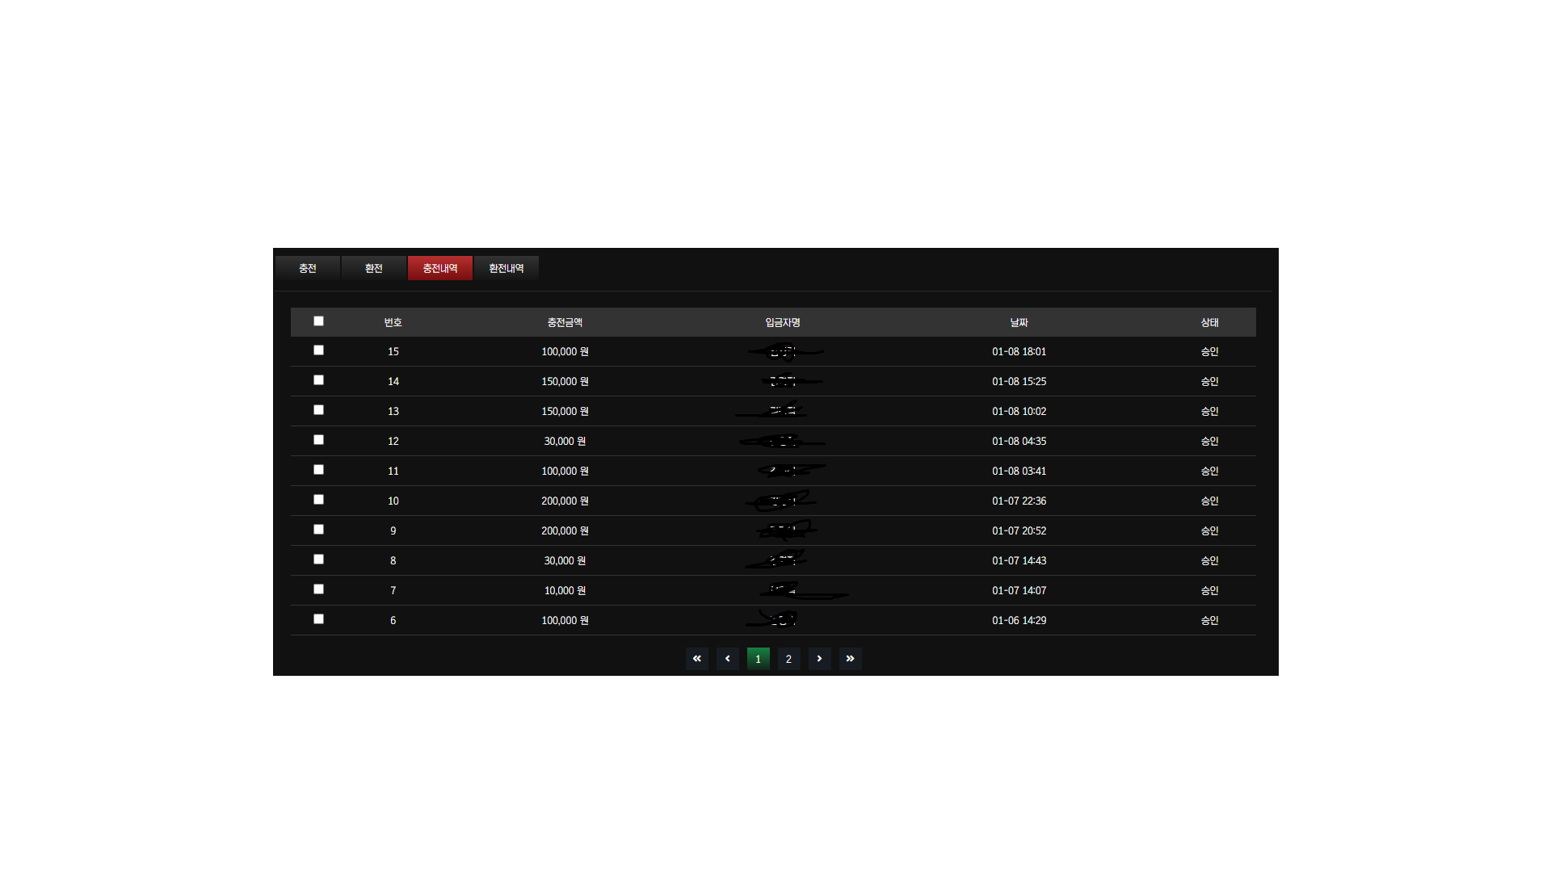Viewport: 1551px width, 872px height.
Task: Click the date 01-08 04:35
Action: pyautogui.click(x=1019, y=441)
